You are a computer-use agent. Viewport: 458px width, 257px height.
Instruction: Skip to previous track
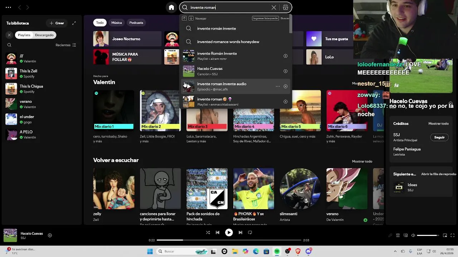[x=218, y=232]
